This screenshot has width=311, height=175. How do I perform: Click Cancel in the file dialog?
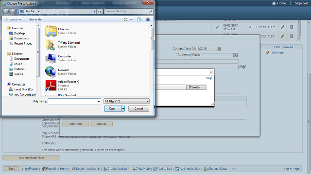pyautogui.click(x=138, y=109)
